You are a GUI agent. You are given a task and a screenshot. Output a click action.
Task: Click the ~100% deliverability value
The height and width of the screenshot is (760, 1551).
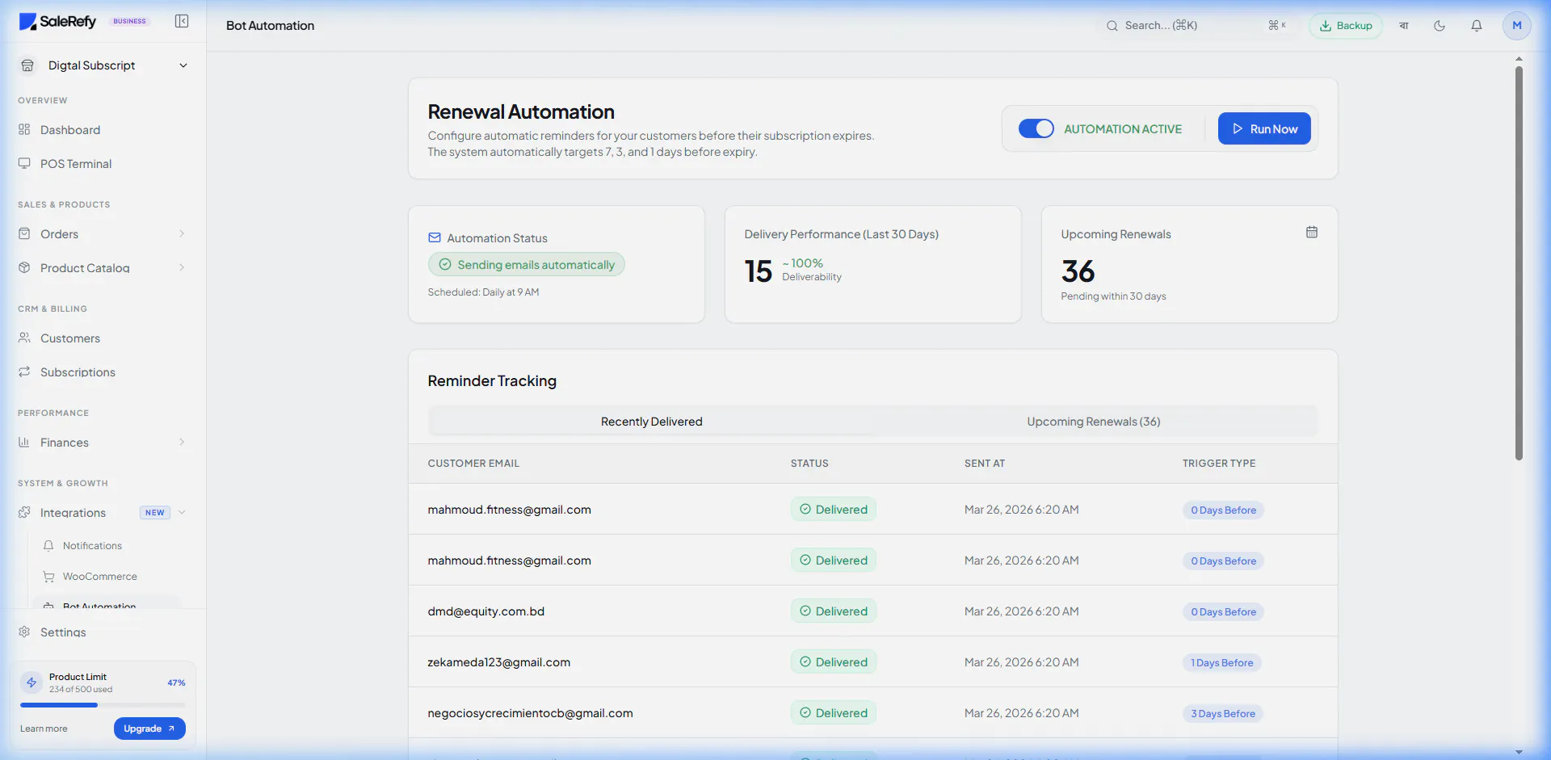click(803, 263)
